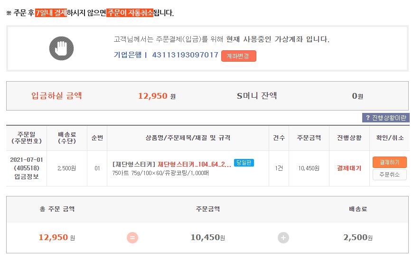This screenshot has width=413, height=260.
Task: Click the gray hand stop icon
Action: point(62,48)
